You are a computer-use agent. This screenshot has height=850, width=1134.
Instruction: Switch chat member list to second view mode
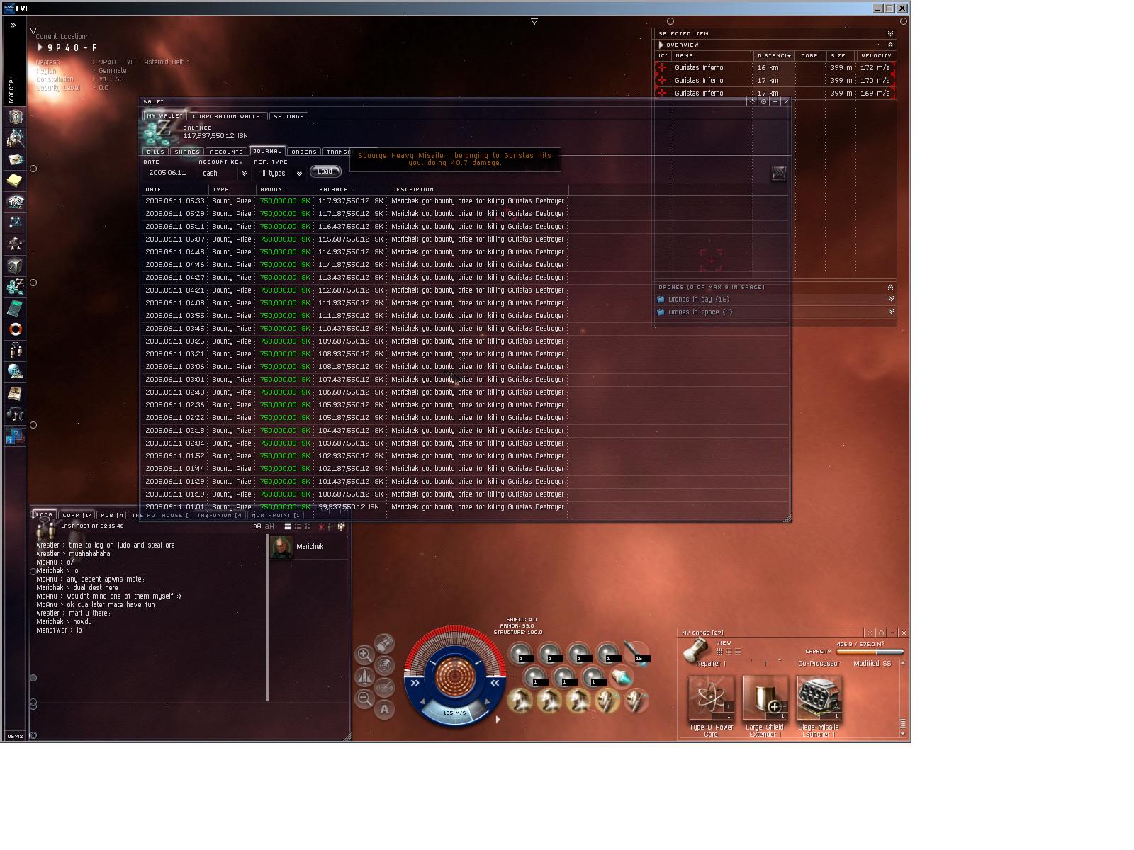297,526
